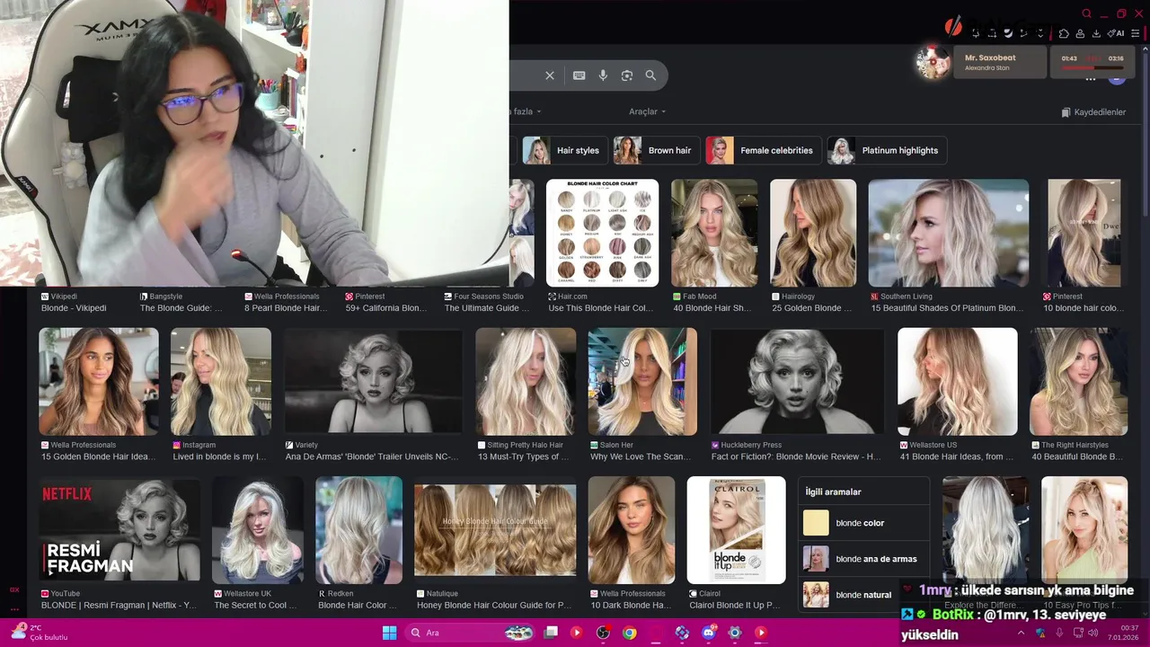The width and height of the screenshot is (1150, 647).
Task: Click the magnifier search submit icon
Action: [650, 75]
